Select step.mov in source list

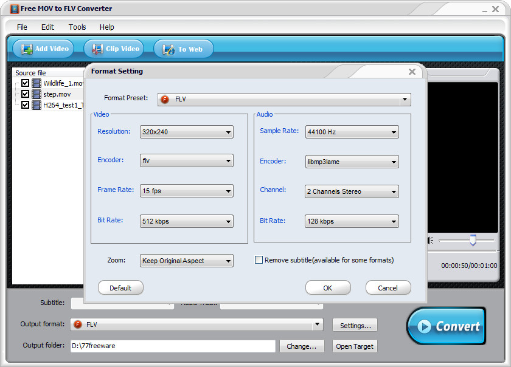tap(57, 94)
